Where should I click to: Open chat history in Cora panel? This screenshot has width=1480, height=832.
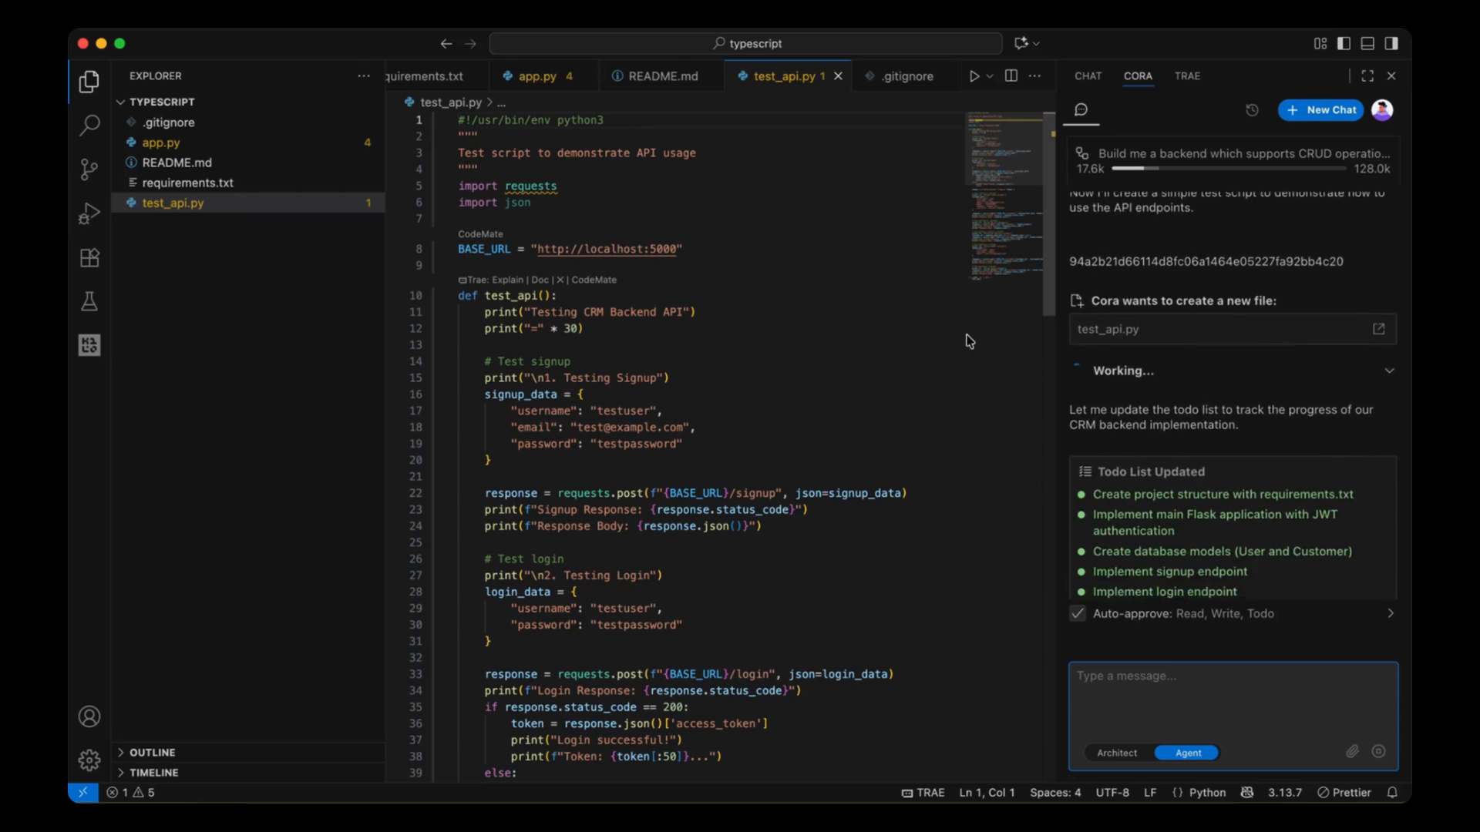click(x=1251, y=110)
